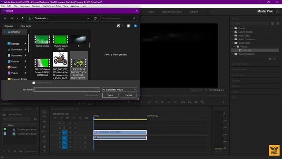
Task: Step forward one frame in Program monitor
Action: [169, 102]
